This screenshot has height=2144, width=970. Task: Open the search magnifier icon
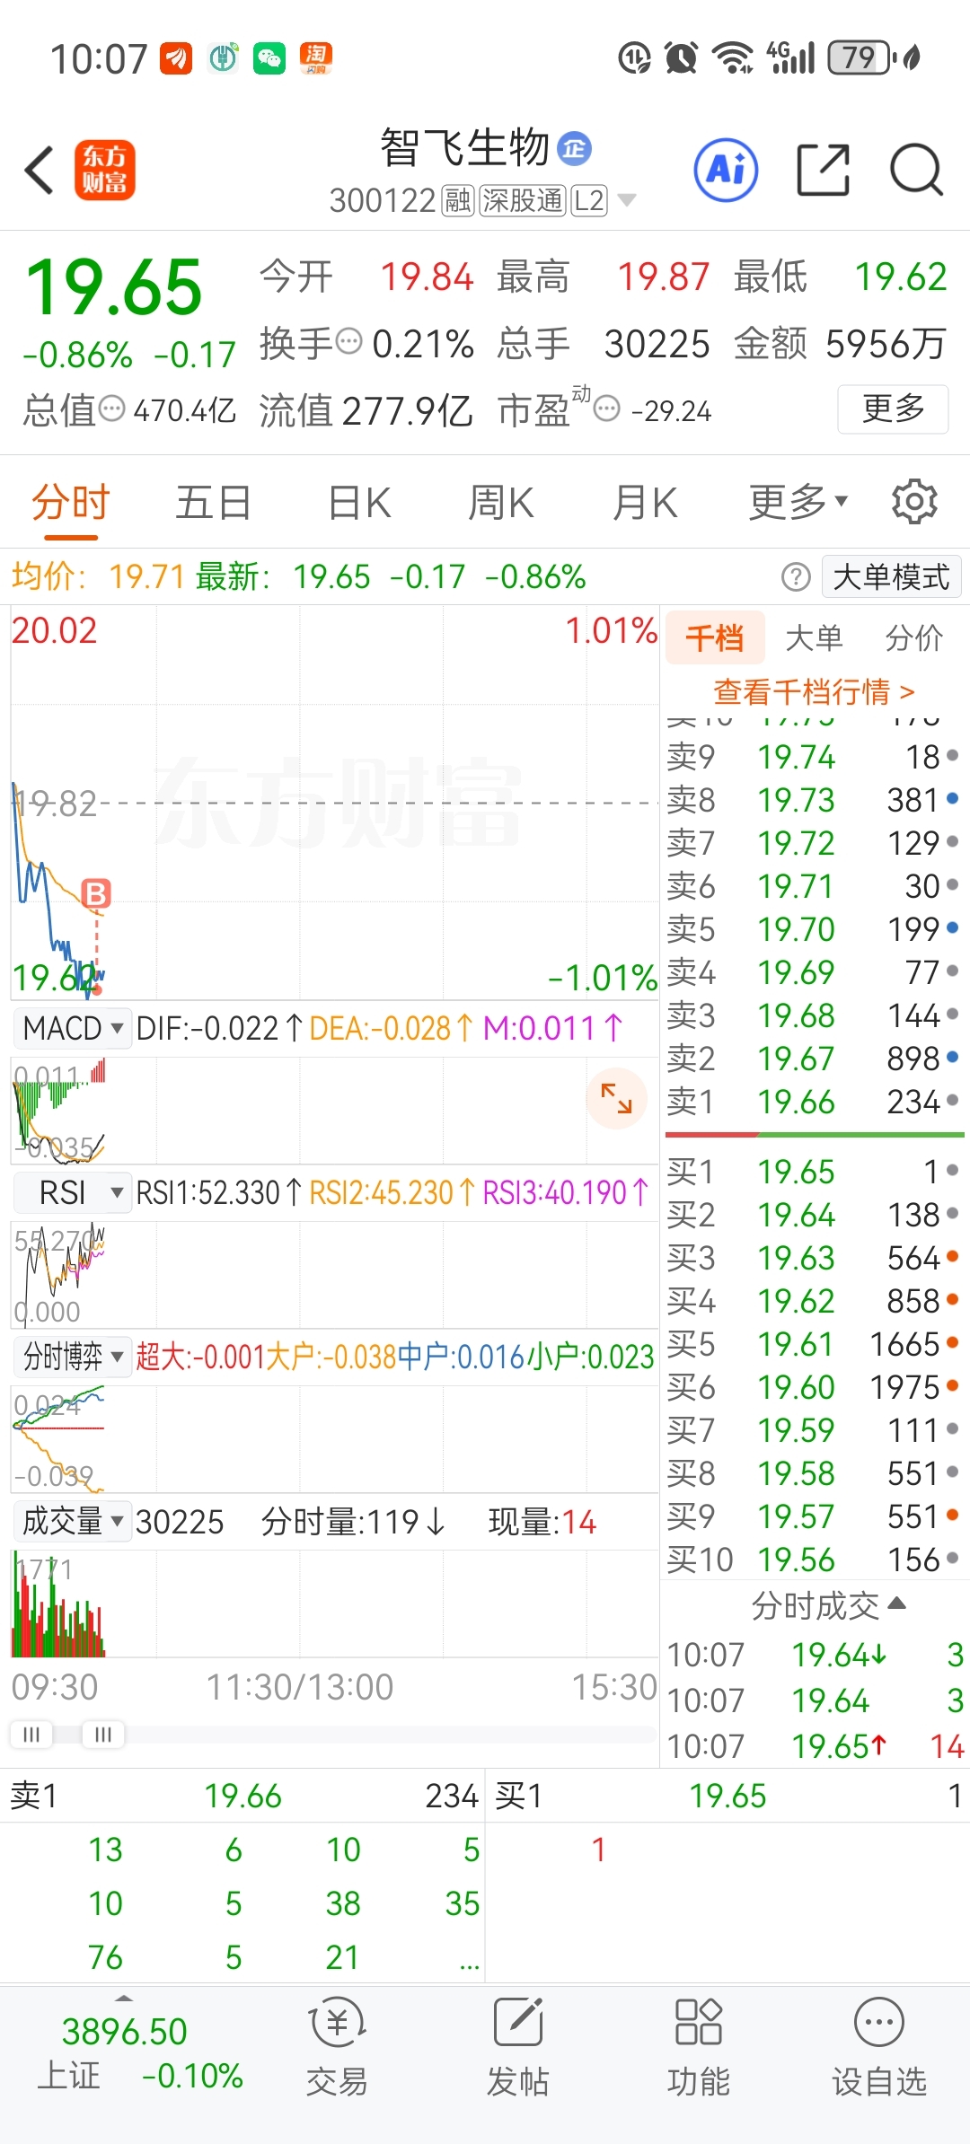916,170
